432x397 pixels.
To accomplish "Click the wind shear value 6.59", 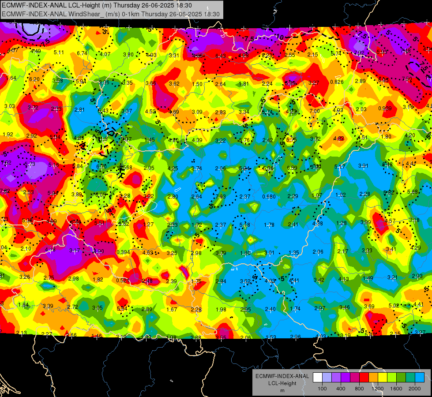I will [292, 168].
